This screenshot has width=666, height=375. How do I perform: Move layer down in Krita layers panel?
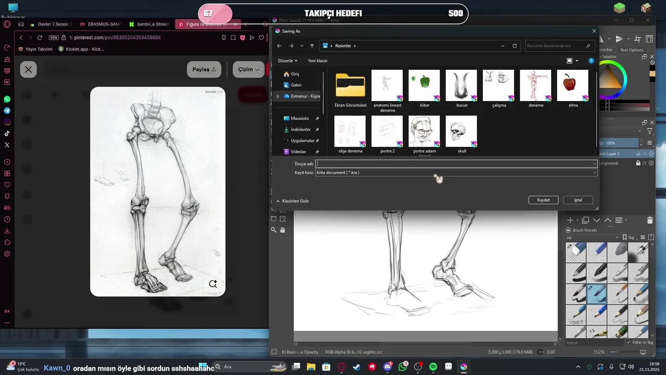(x=597, y=220)
